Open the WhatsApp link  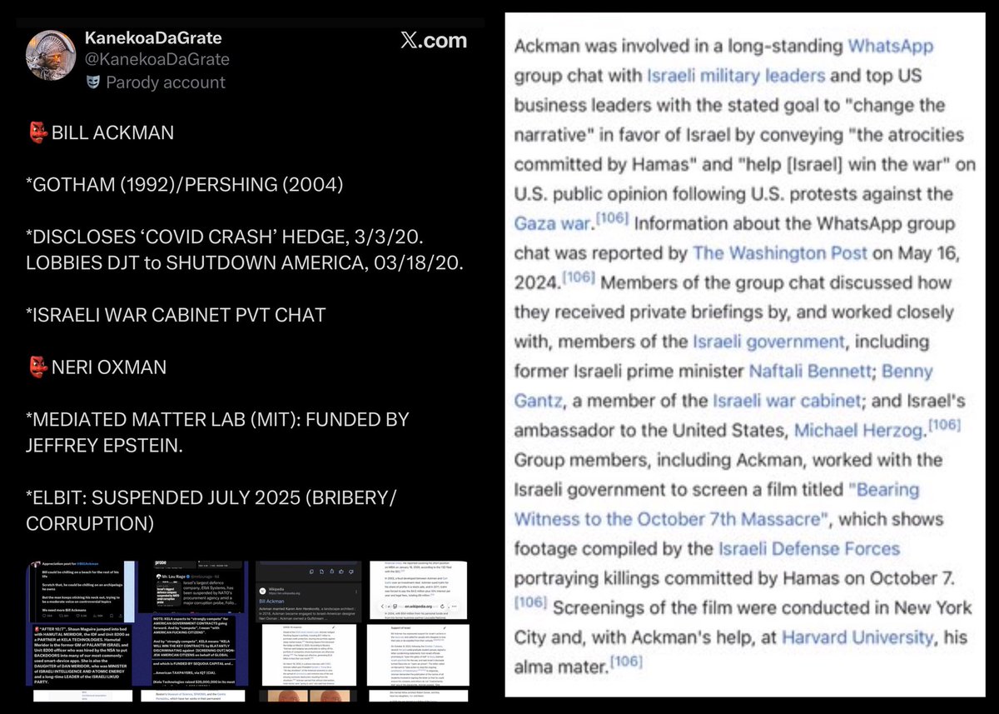pyautogui.click(x=890, y=46)
